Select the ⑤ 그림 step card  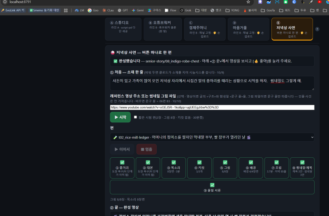[x=225, y=168]
